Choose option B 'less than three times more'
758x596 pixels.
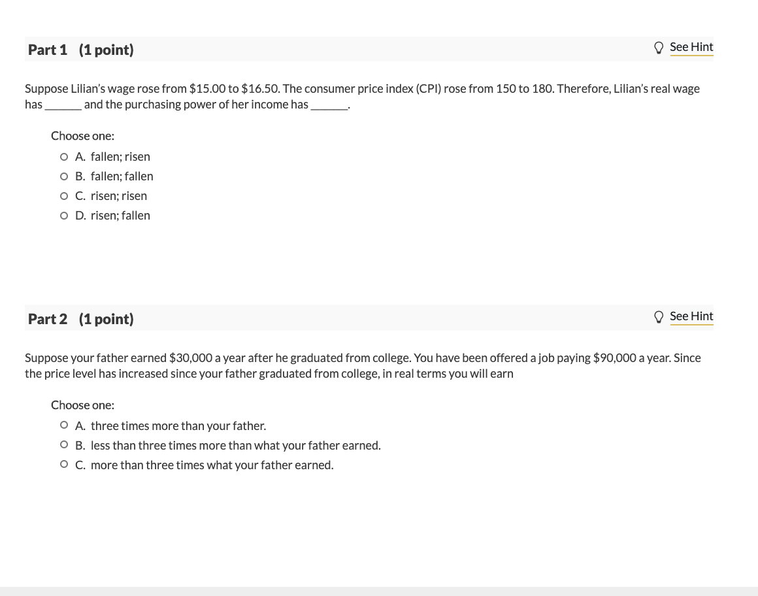(63, 444)
